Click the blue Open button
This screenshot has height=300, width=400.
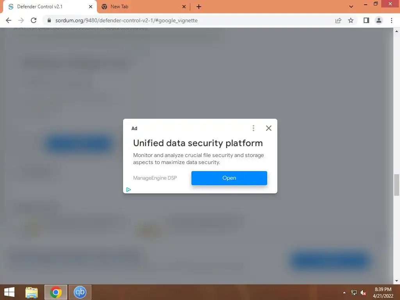(x=229, y=178)
